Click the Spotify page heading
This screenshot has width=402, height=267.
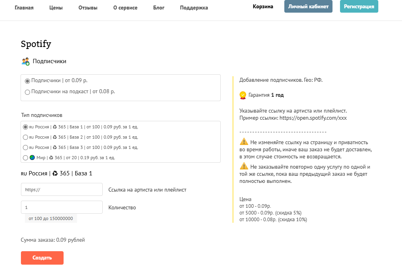[x=36, y=44]
